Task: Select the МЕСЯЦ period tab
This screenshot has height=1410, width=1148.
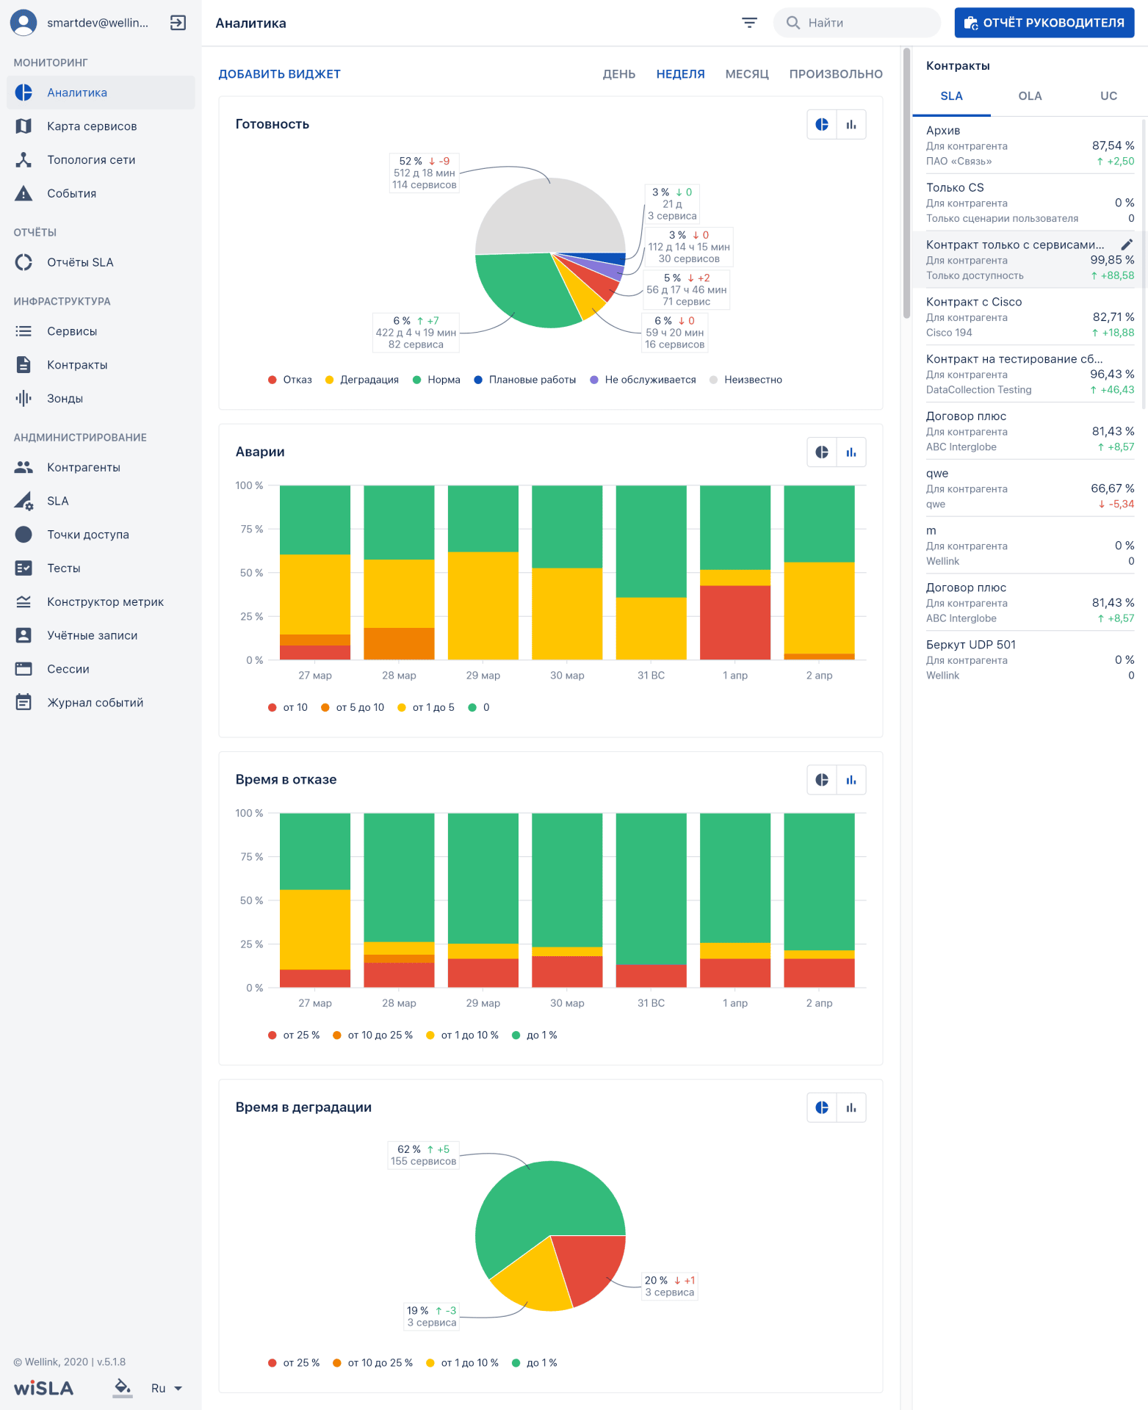Action: point(746,74)
